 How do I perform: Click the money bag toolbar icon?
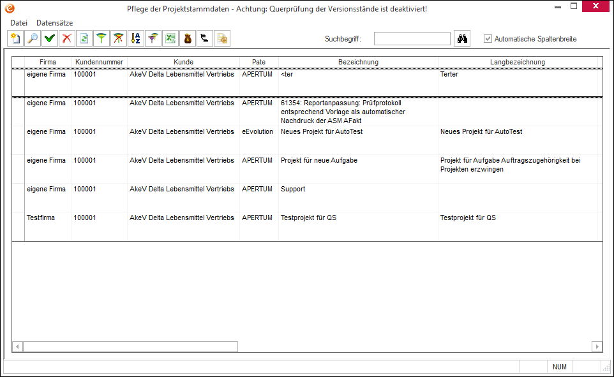188,38
